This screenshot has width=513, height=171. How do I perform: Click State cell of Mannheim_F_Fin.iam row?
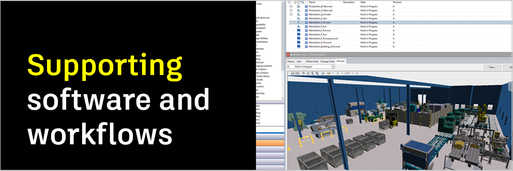[369, 22]
